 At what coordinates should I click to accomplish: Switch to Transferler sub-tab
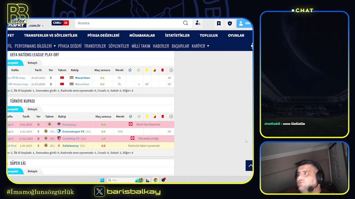click(95, 46)
